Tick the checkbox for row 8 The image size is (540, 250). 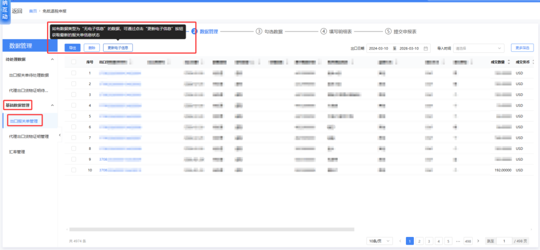pyautogui.click(x=73, y=148)
